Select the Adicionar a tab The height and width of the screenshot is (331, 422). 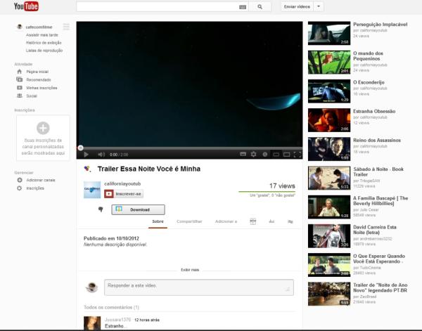(226, 221)
